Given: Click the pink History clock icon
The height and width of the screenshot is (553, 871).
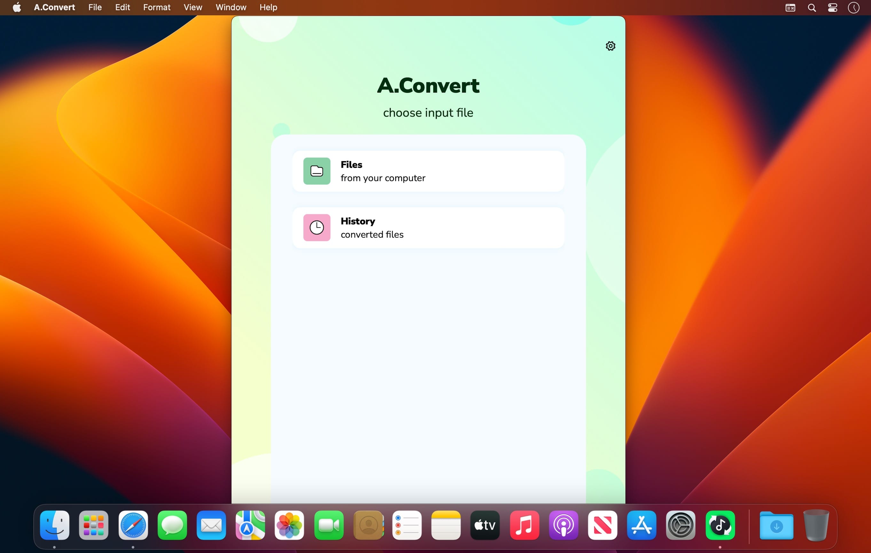Looking at the screenshot, I should point(317,228).
